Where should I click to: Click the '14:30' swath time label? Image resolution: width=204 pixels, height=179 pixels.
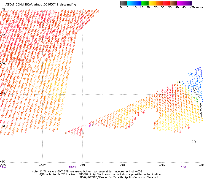point(4,167)
